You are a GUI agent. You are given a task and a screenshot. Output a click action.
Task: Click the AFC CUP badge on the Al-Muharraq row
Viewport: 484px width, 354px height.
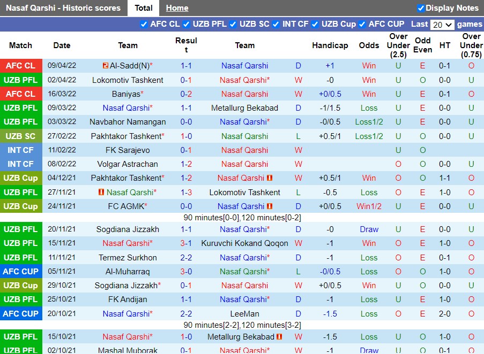21,271
